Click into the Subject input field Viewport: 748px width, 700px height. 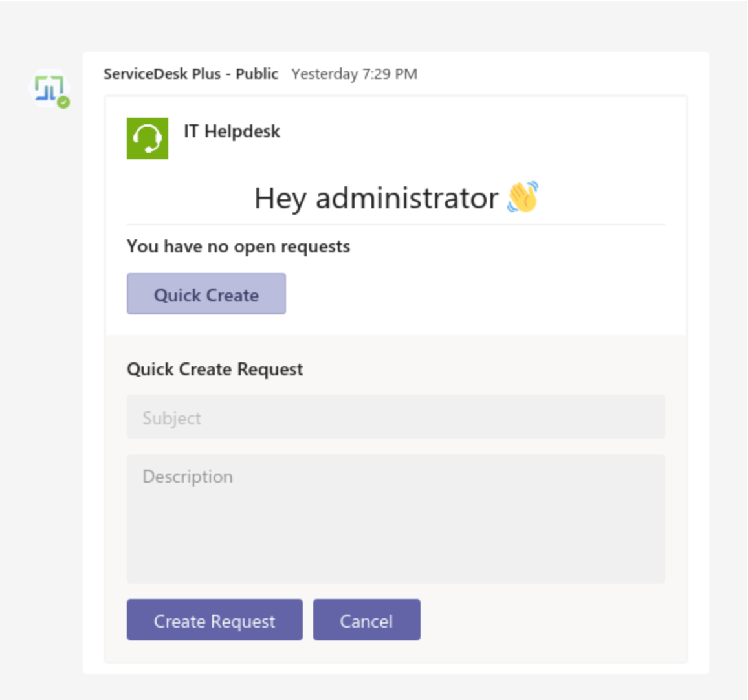[x=395, y=417]
